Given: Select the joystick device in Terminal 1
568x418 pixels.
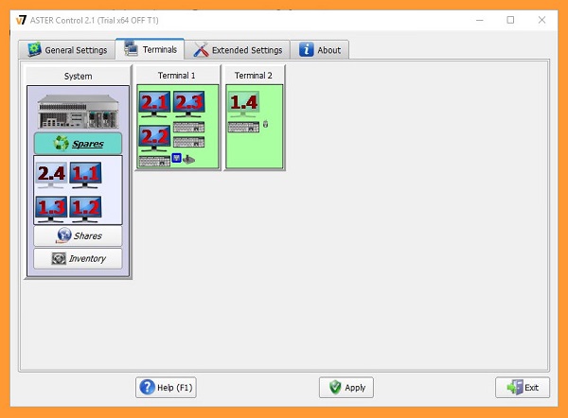Looking at the screenshot, I should [x=188, y=159].
